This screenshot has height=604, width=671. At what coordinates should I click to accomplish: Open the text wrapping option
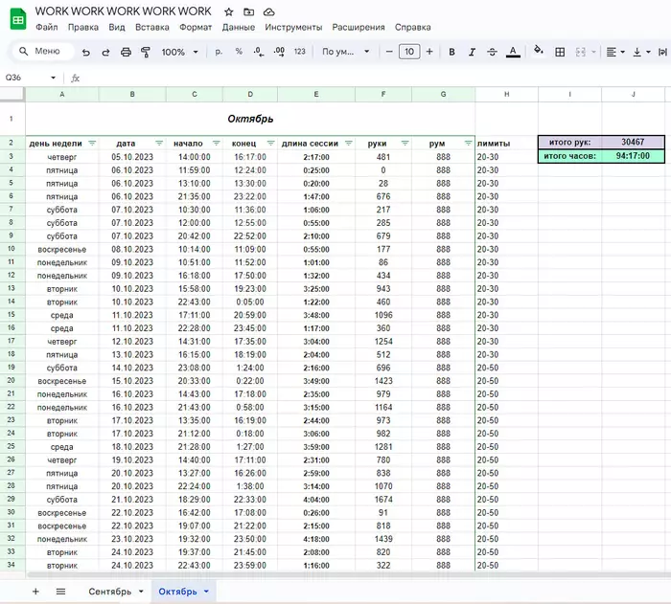[663, 52]
